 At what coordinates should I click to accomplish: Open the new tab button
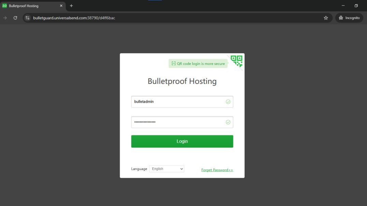tap(71, 5)
